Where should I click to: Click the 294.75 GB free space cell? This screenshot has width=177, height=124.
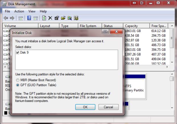158,36
